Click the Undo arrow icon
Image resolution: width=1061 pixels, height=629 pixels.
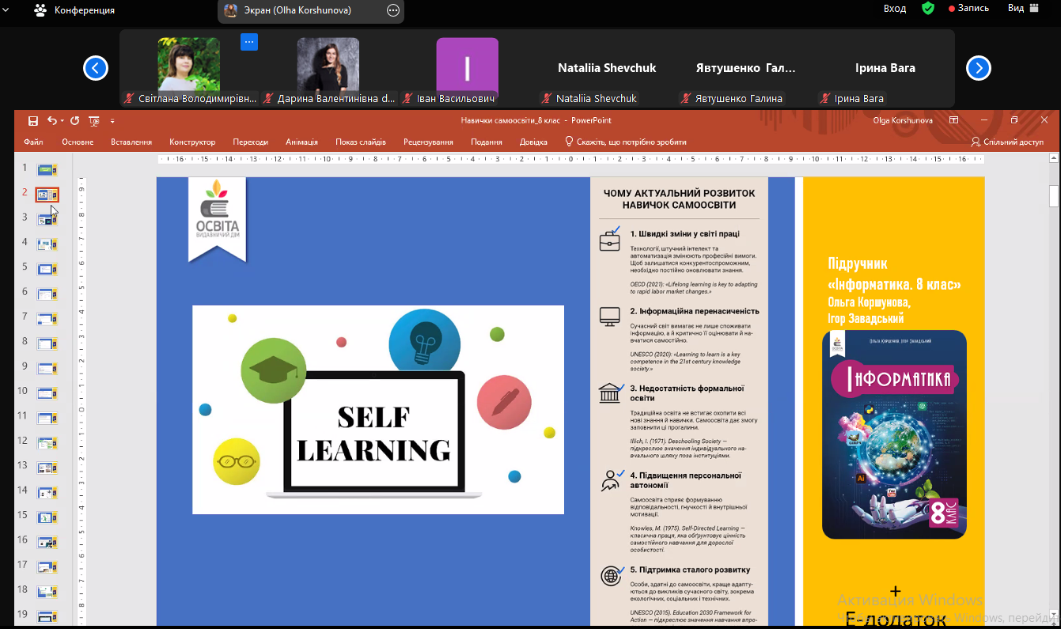pos(52,121)
